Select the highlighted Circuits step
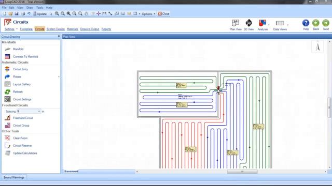 [x=39, y=29]
